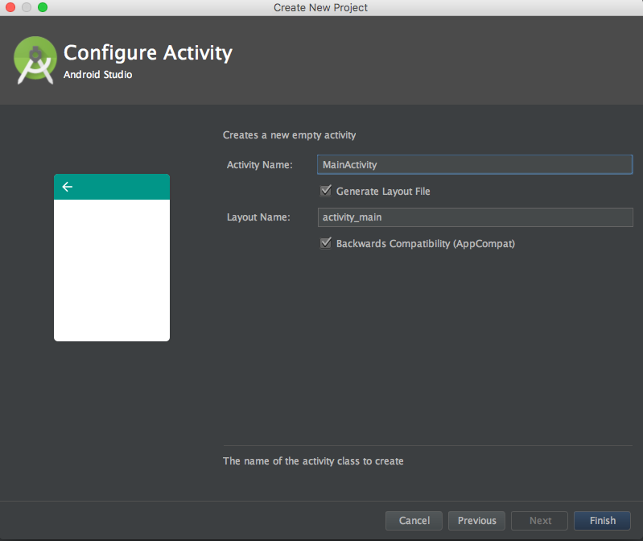Toggle the Generate Layout File checkbox

[326, 191]
